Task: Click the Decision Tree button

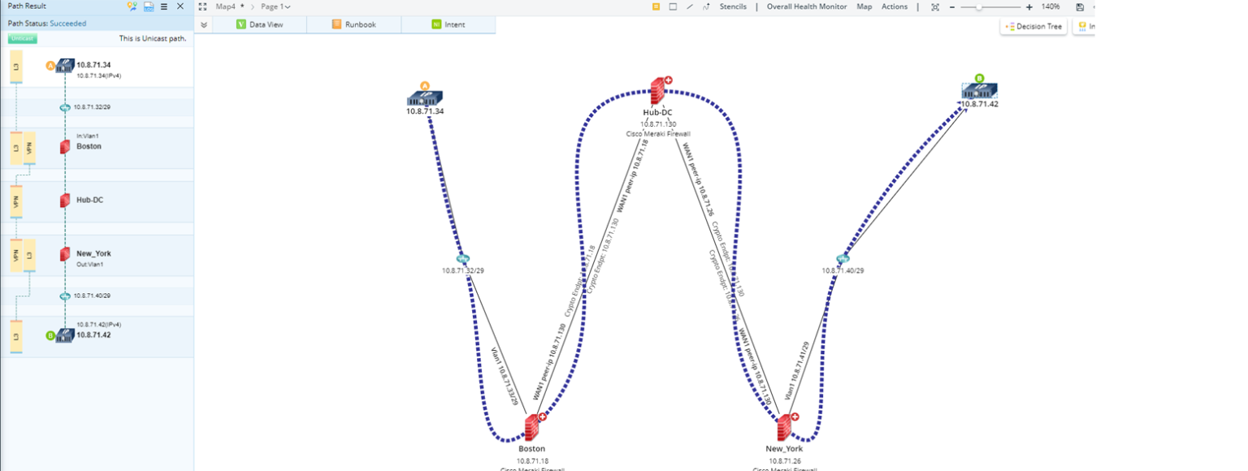Action: [1033, 27]
